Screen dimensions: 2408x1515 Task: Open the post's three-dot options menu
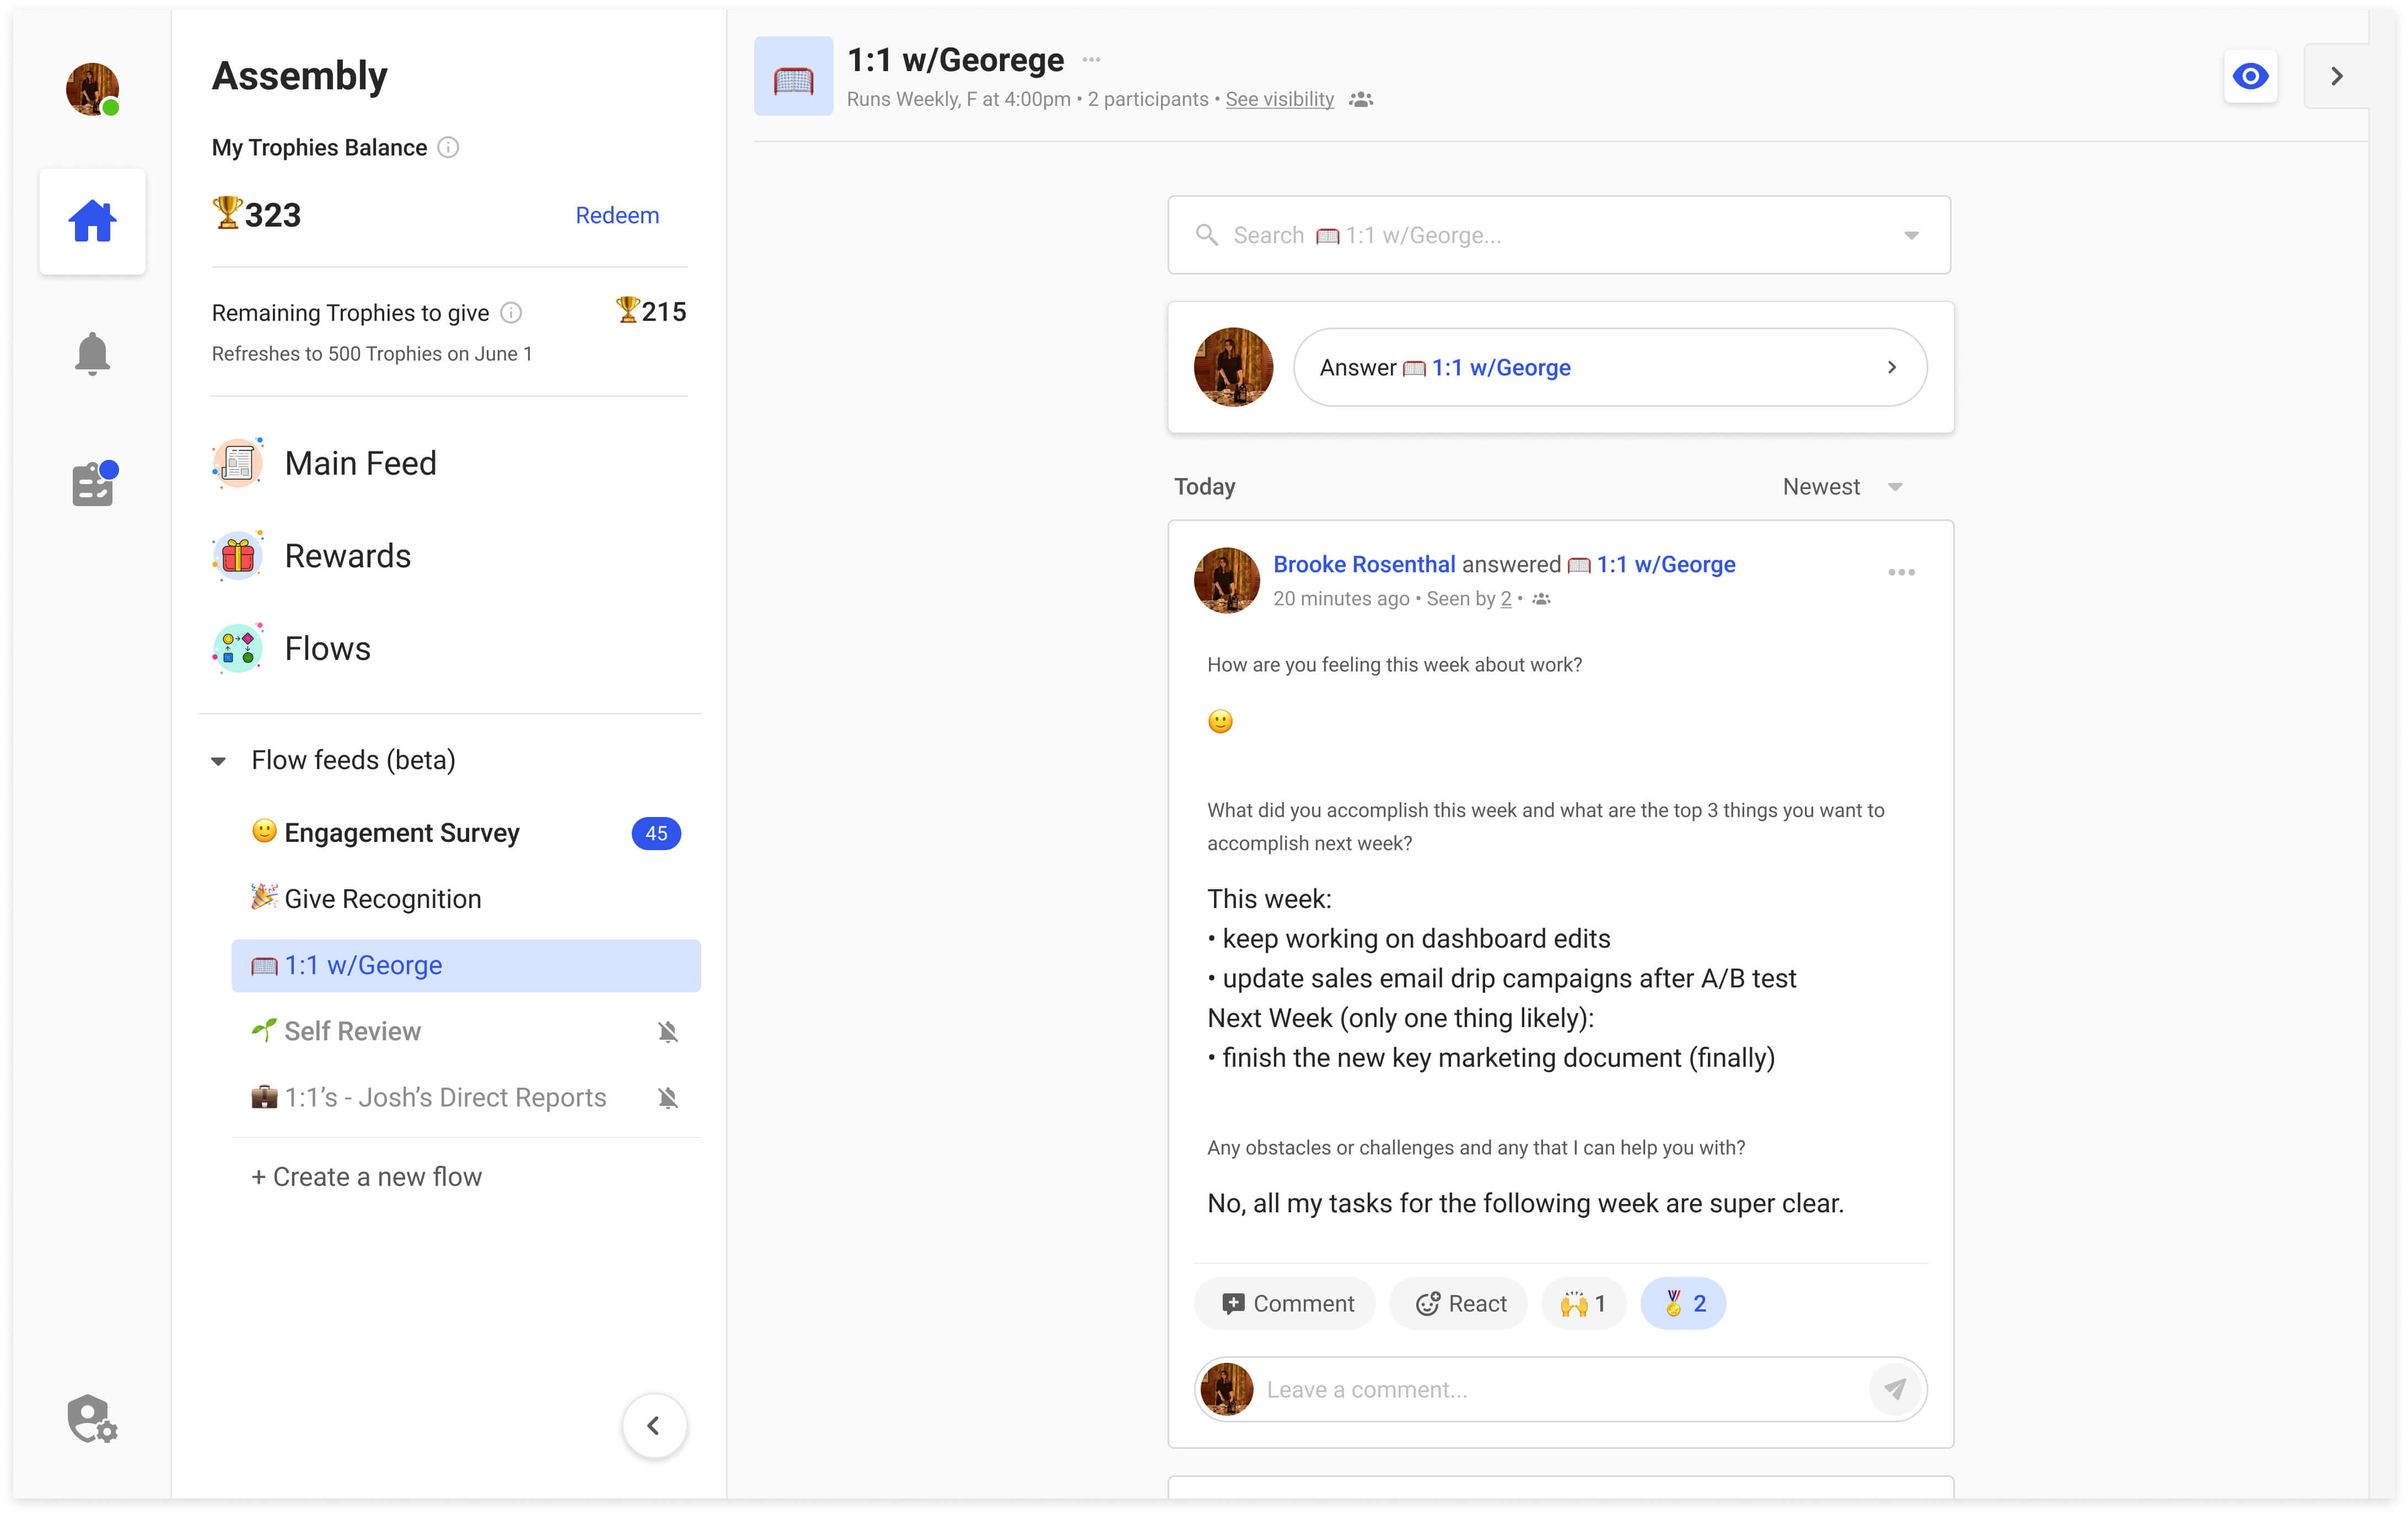pos(1901,573)
